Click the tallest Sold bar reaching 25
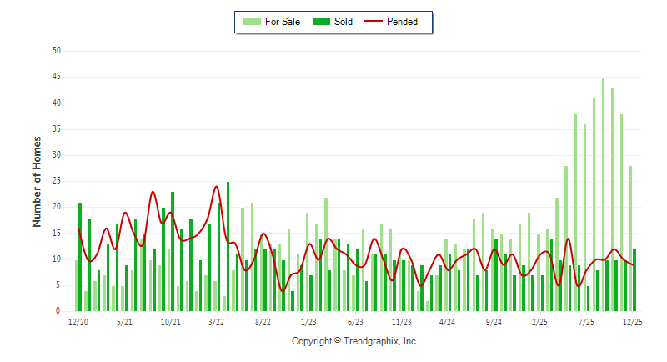This screenshot has height=362, width=667. (x=228, y=246)
